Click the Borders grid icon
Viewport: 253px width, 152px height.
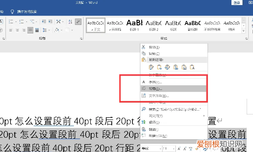(67, 30)
